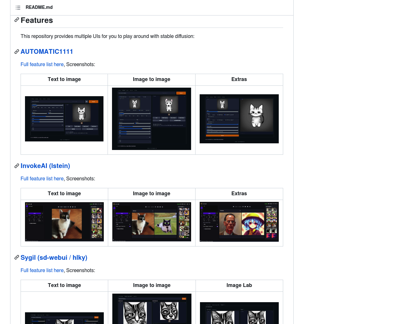Click the README.md file title
The width and height of the screenshot is (405, 324).
[x=39, y=7]
